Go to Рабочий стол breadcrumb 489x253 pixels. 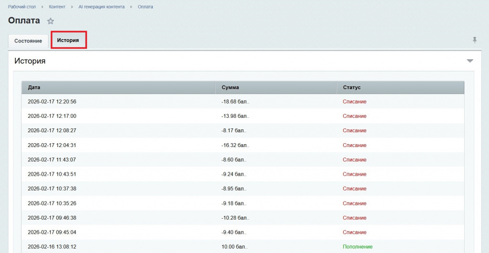pos(22,7)
